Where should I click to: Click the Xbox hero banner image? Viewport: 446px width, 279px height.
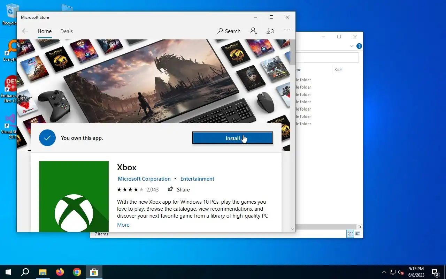click(x=153, y=81)
